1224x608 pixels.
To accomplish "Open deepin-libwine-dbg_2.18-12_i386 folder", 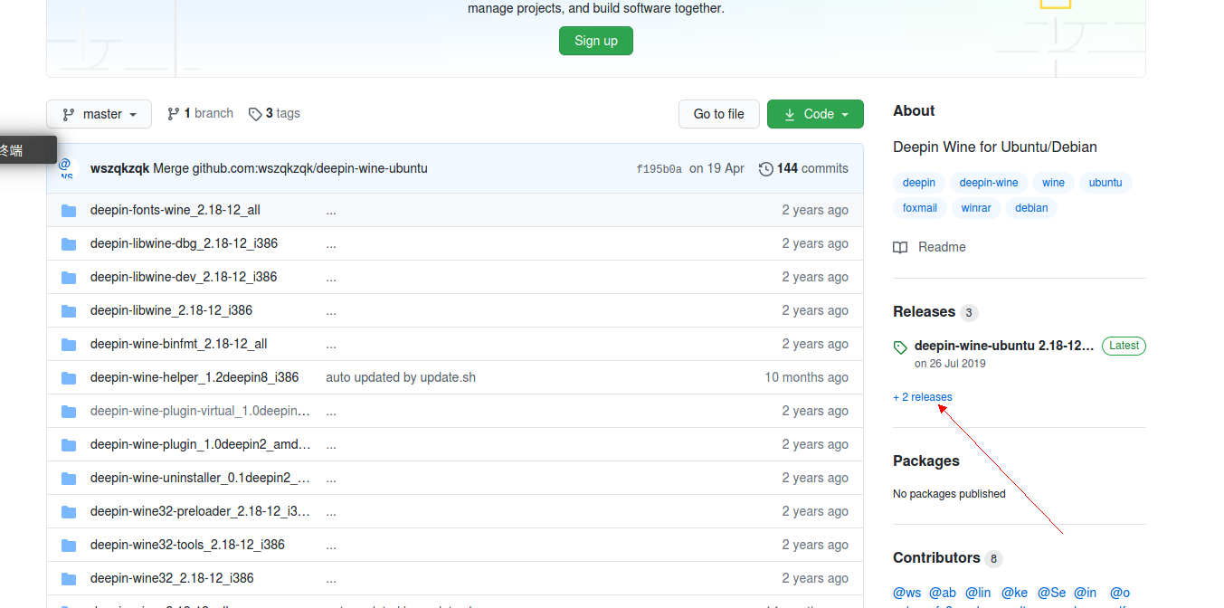I will pos(184,243).
